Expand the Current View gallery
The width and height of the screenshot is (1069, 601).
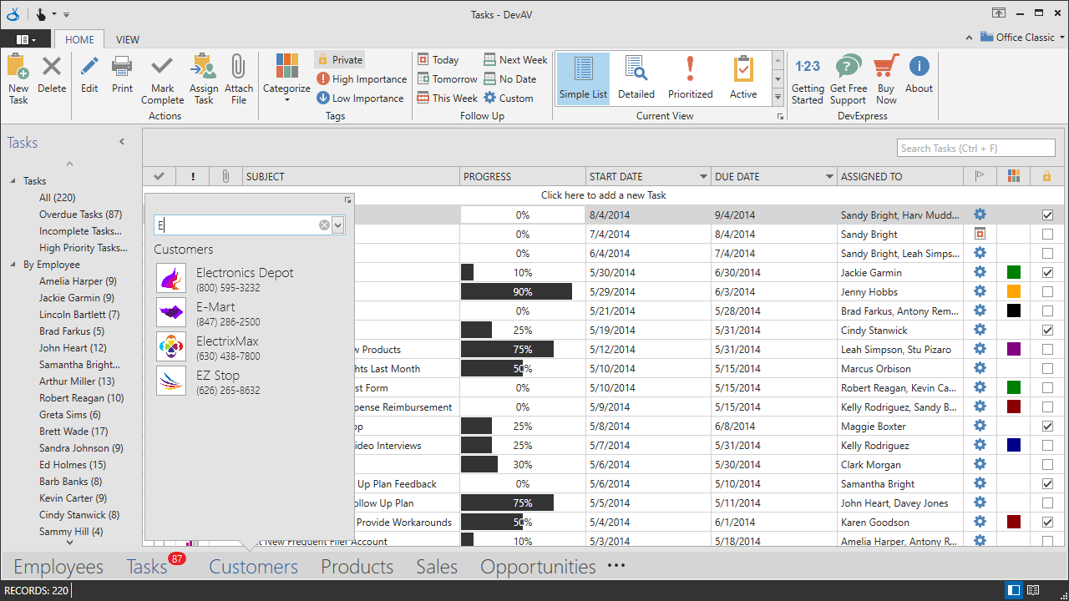(778, 97)
